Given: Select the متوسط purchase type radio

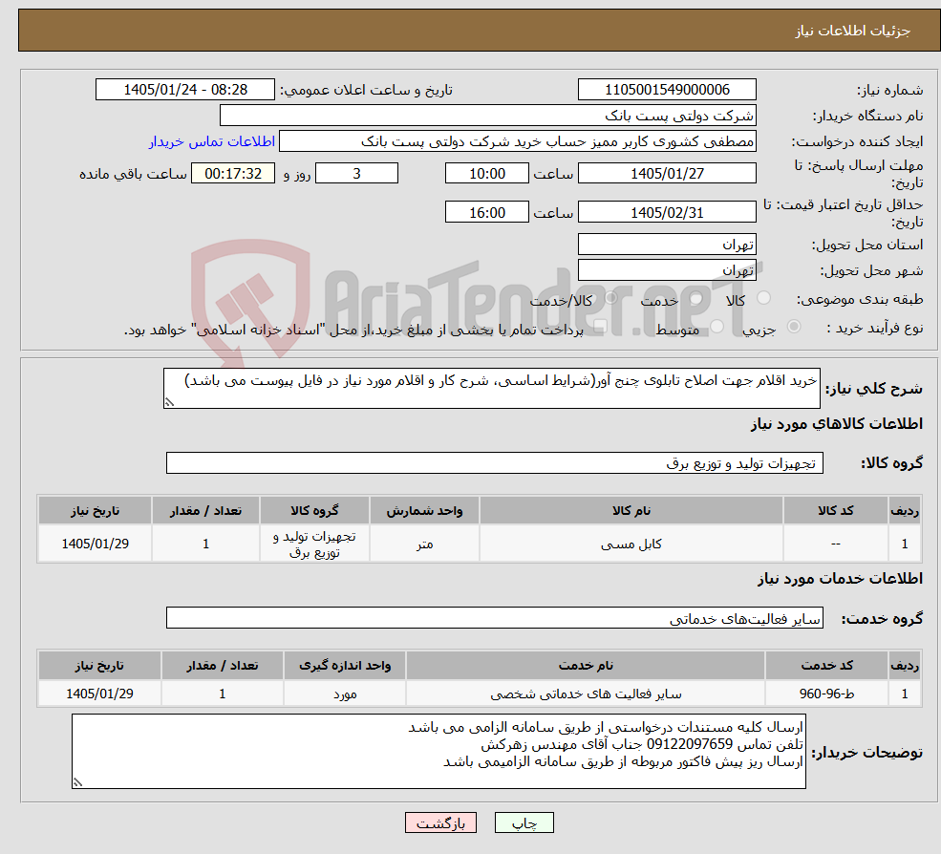Looking at the screenshot, I should [716, 327].
